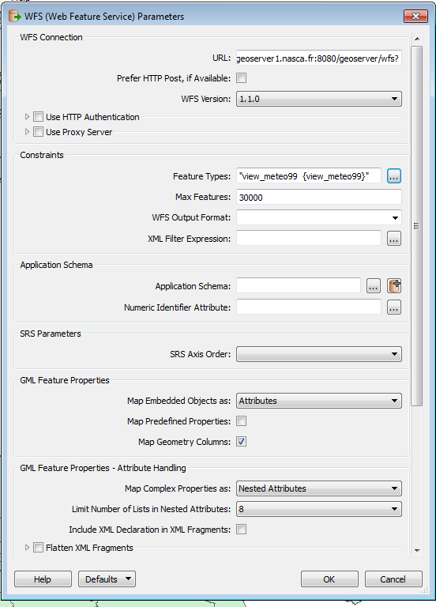Expand Use HTTP Authentication section triangle
This screenshot has height=607, width=436.
(27, 116)
